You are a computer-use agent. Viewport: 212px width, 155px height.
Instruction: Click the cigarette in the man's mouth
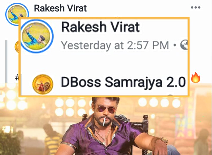(104, 122)
